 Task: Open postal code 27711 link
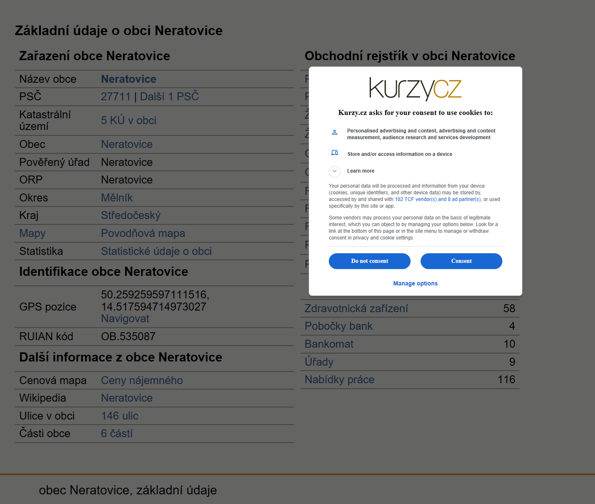pyautogui.click(x=116, y=97)
